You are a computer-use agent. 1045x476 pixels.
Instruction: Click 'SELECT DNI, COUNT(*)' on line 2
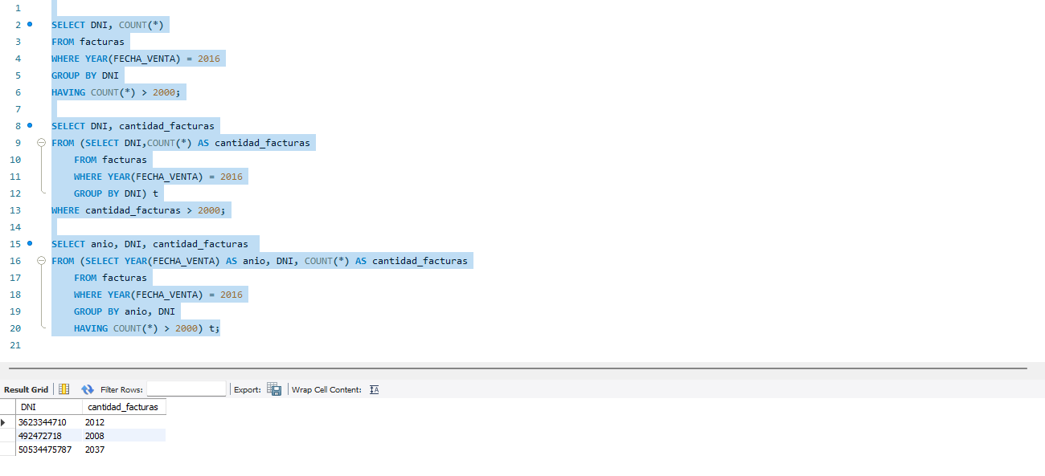[108, 25]
